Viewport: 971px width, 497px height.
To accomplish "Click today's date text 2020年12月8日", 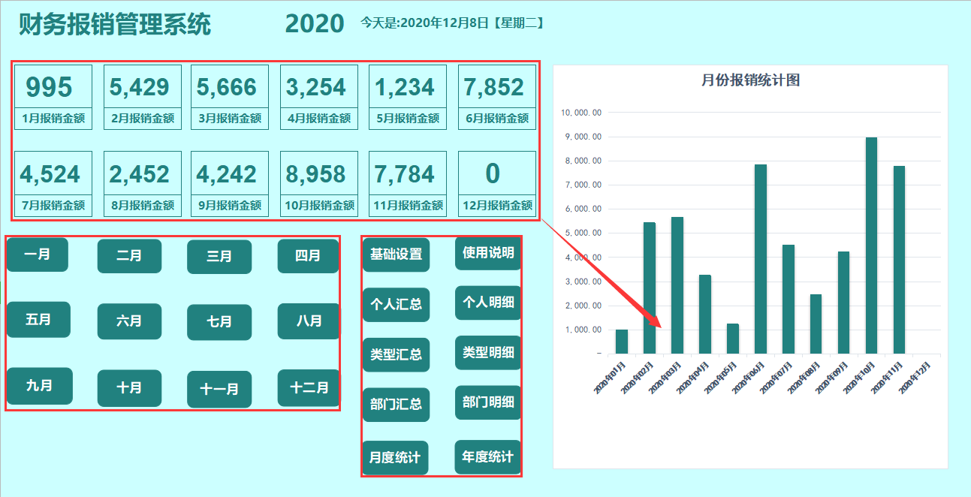I will [445, 23].
